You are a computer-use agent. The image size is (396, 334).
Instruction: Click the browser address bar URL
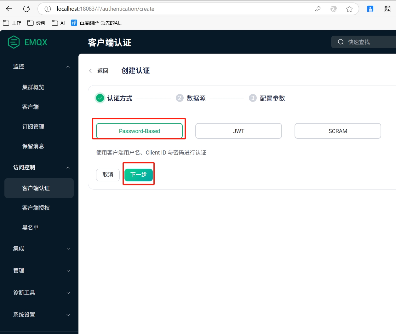106,9
